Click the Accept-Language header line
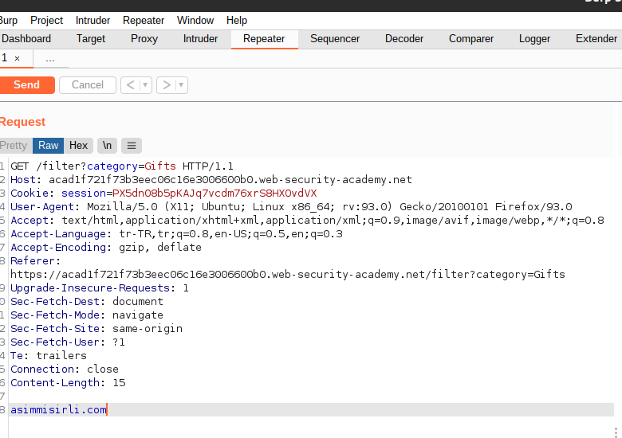 coord(176,233)
